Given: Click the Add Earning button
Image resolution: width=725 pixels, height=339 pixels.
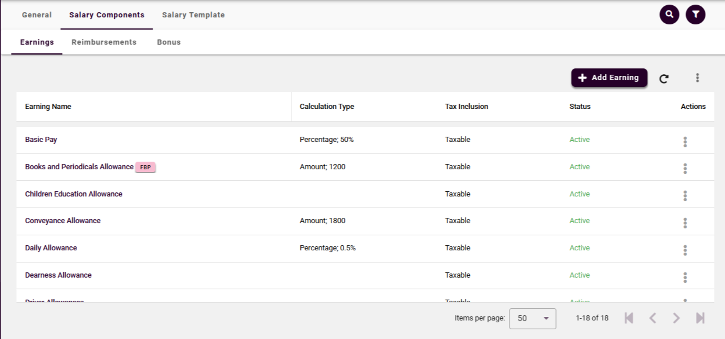Looking at the screenshot, I should [x=609, y=78].
